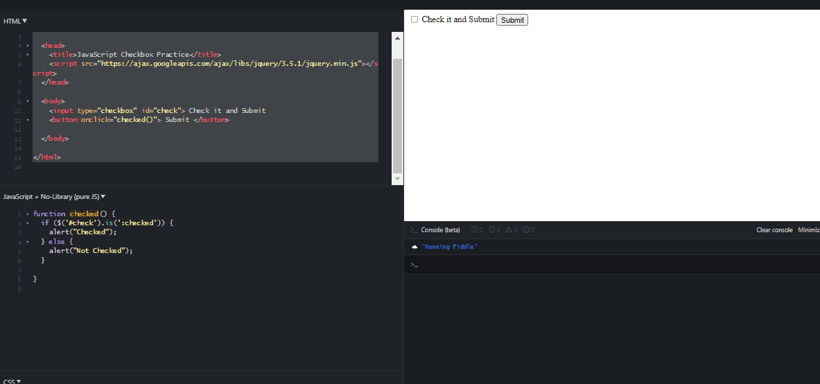The width and height of the screenshot is (820, 384).
Task: Collapse the head tag fold arrow
Action: (x=27, y=45)
